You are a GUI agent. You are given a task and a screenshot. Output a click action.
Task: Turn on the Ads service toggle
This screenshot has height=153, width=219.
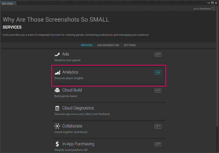tap(158, 55)
